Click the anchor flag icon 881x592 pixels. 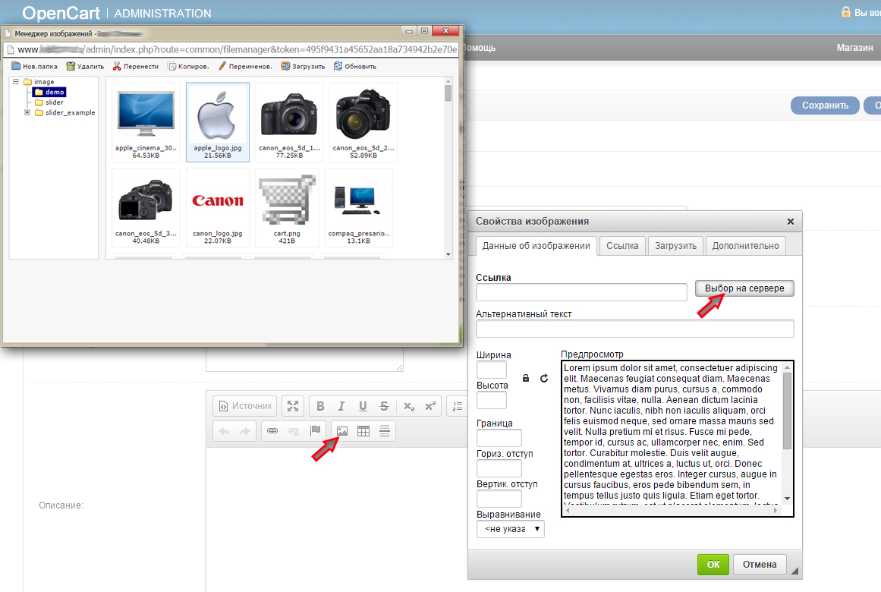315,431
